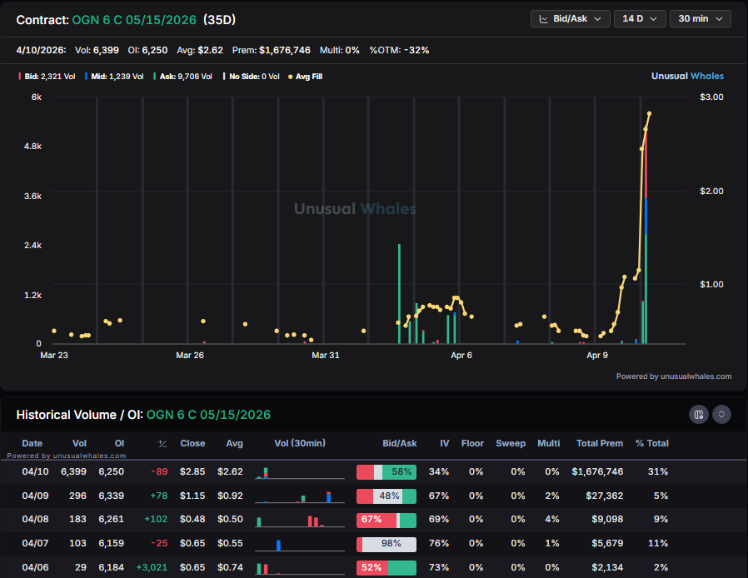Click the Vol (30min) mini chart on 04/08 row
The width and height of the screenshot is (748, 578).
tap(300, 520)
